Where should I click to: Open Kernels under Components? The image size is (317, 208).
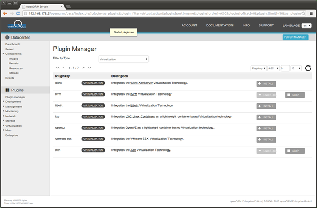tap(14, 63)
